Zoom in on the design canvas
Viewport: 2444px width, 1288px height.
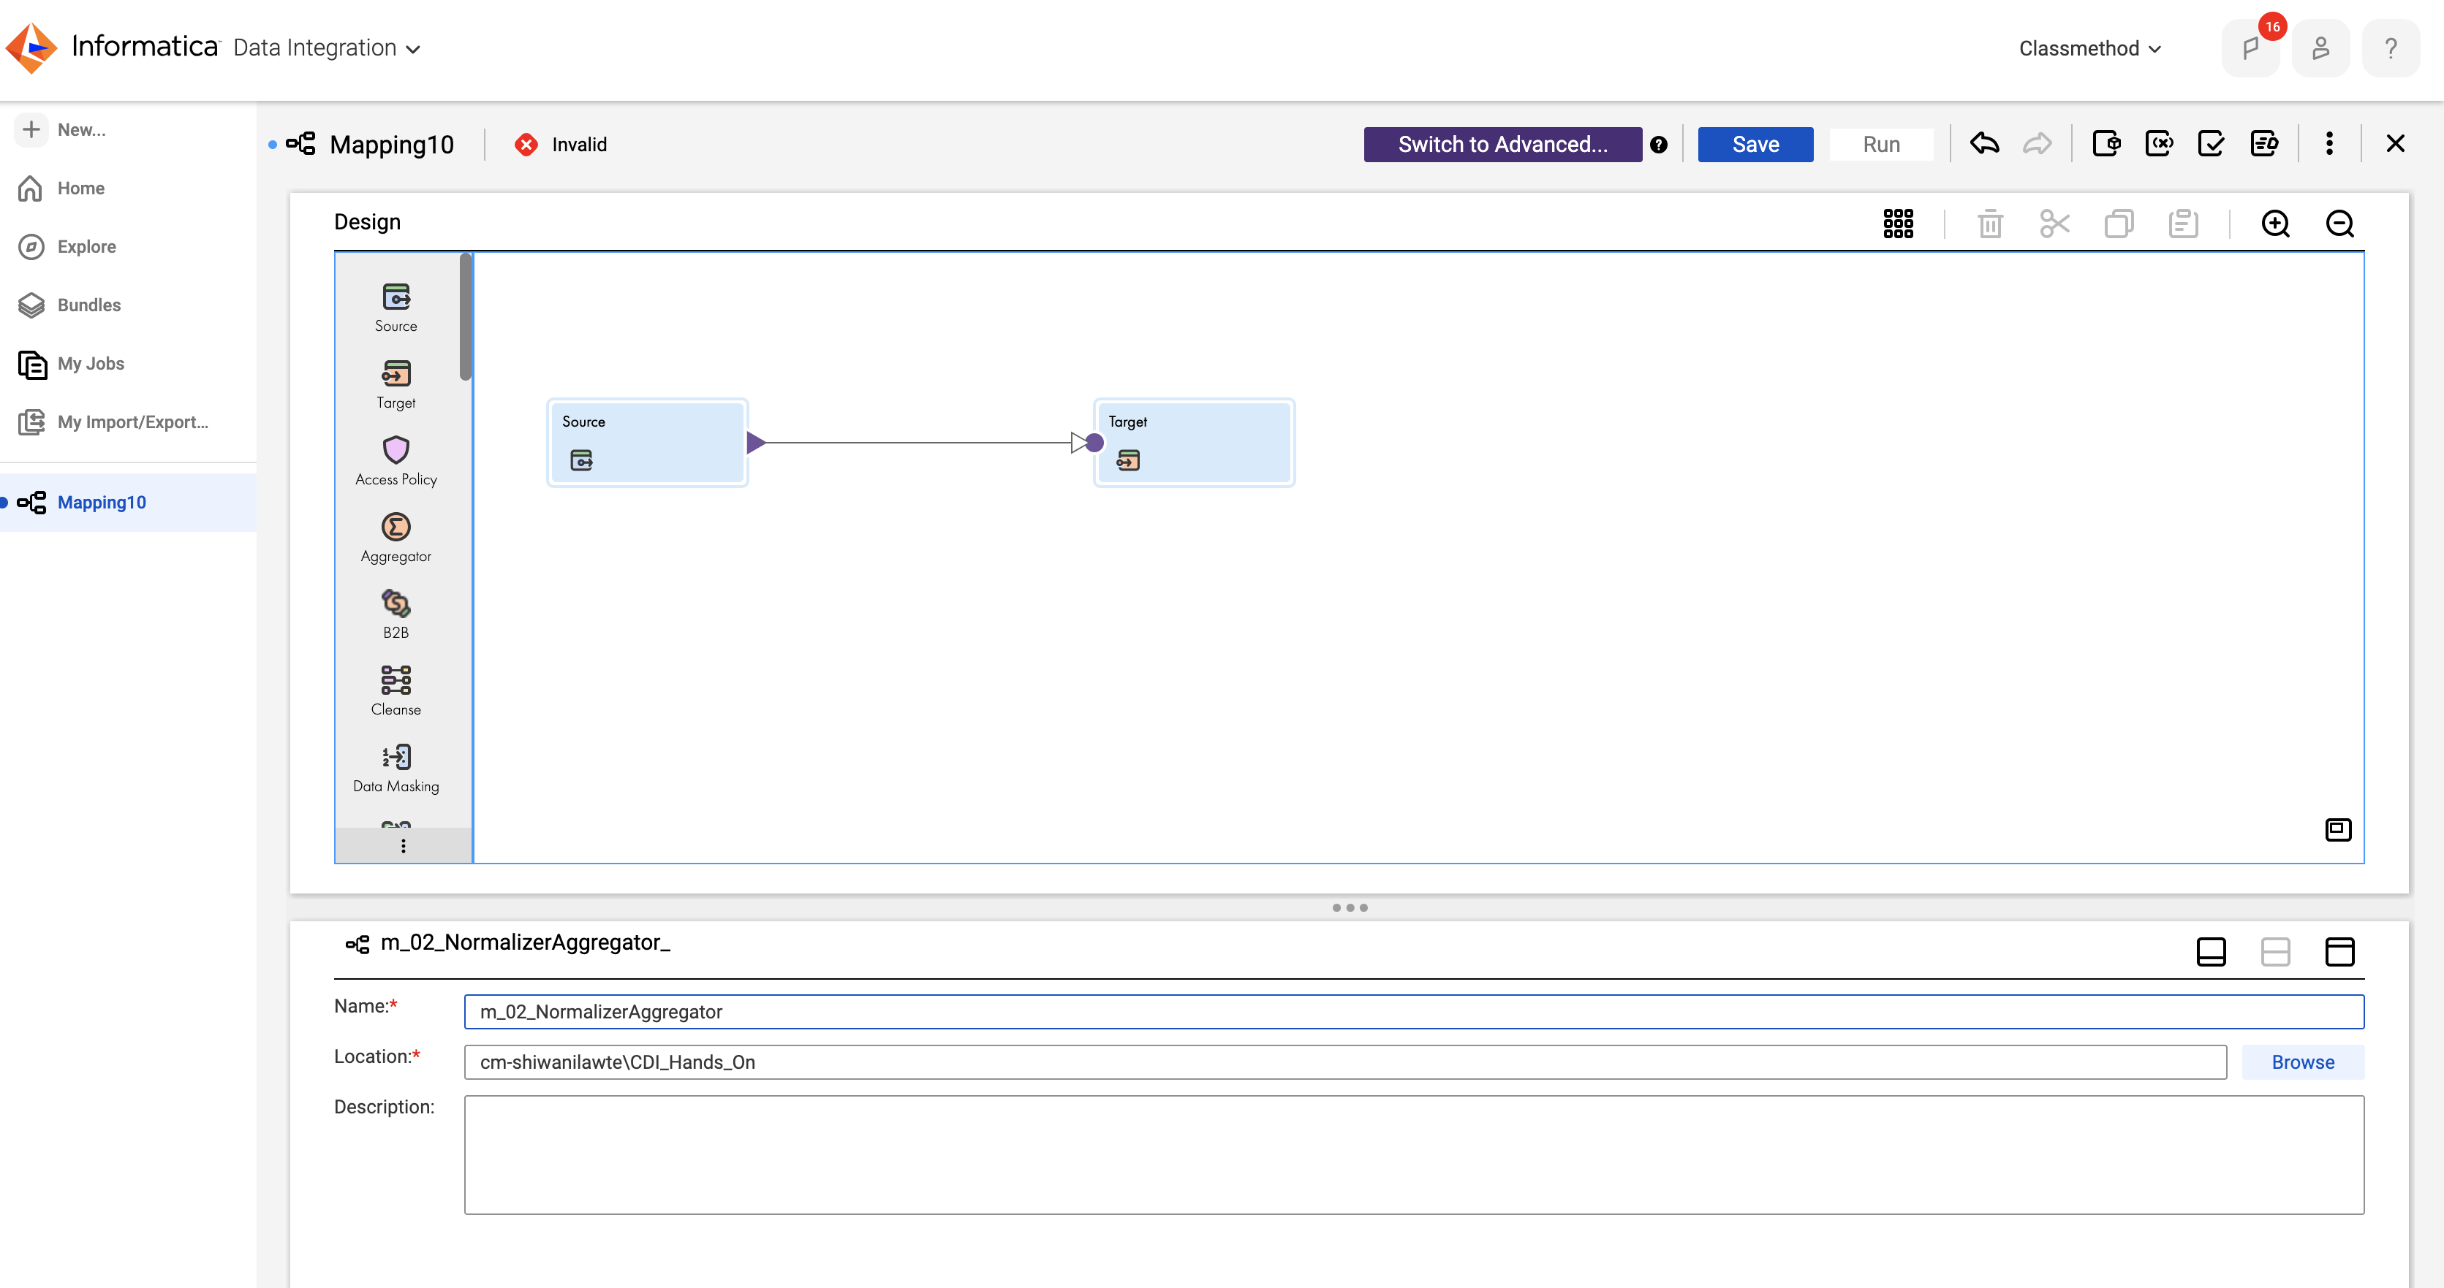tap(2275, 224)
